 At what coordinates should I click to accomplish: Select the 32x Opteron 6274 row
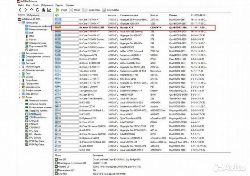pyautogui.click(x=131, y=55)
